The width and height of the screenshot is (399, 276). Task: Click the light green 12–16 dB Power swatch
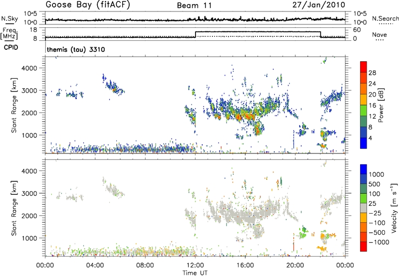(364, 111)
